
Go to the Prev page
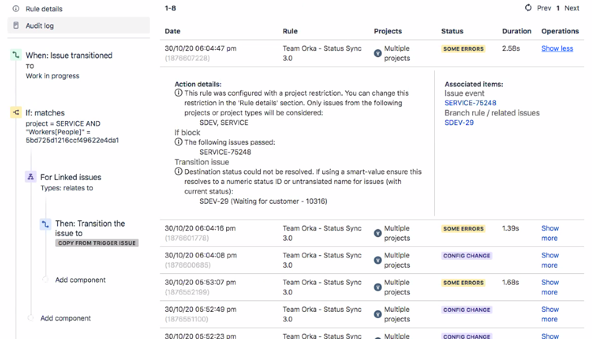pos(544,8)
